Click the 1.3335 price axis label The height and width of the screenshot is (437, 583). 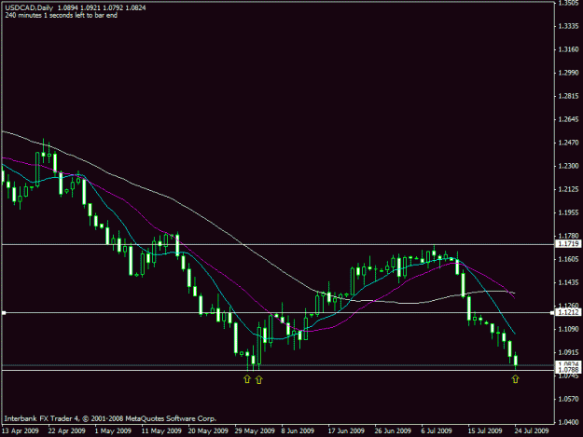coord(569,26)
